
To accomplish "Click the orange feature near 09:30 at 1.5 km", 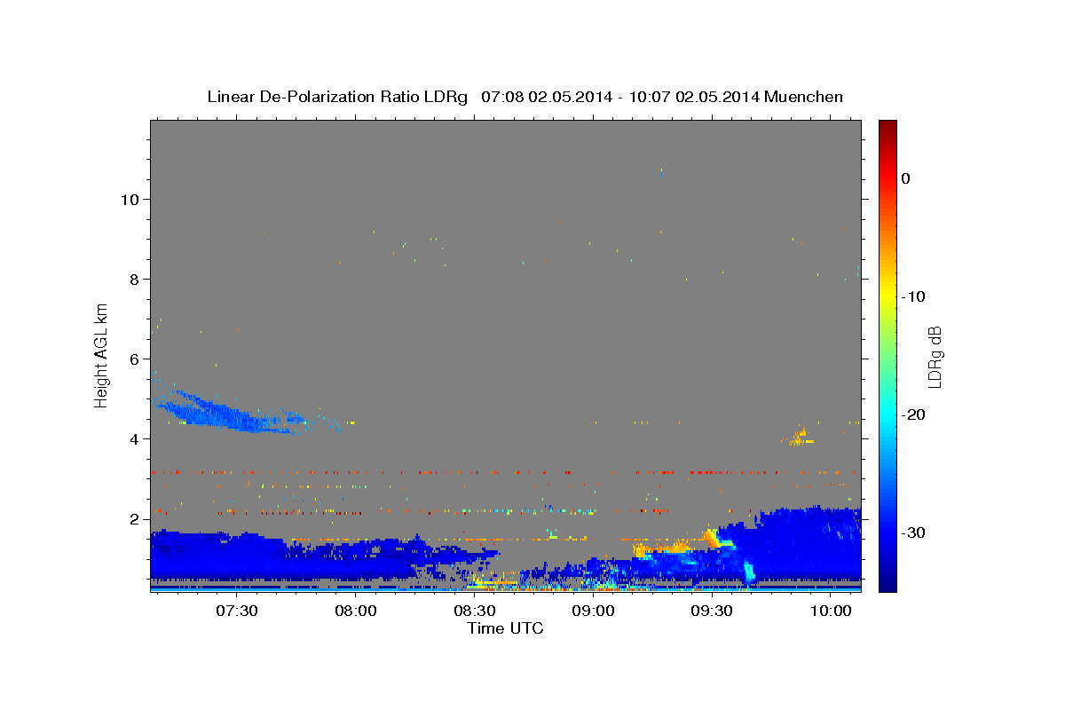I will pyautogui.click(x=711, y=536).
